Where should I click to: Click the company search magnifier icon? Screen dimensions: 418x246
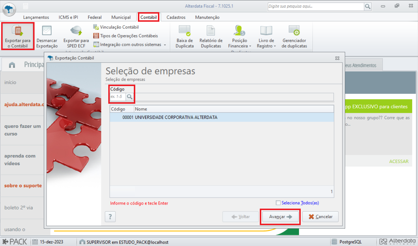point(130,97)
